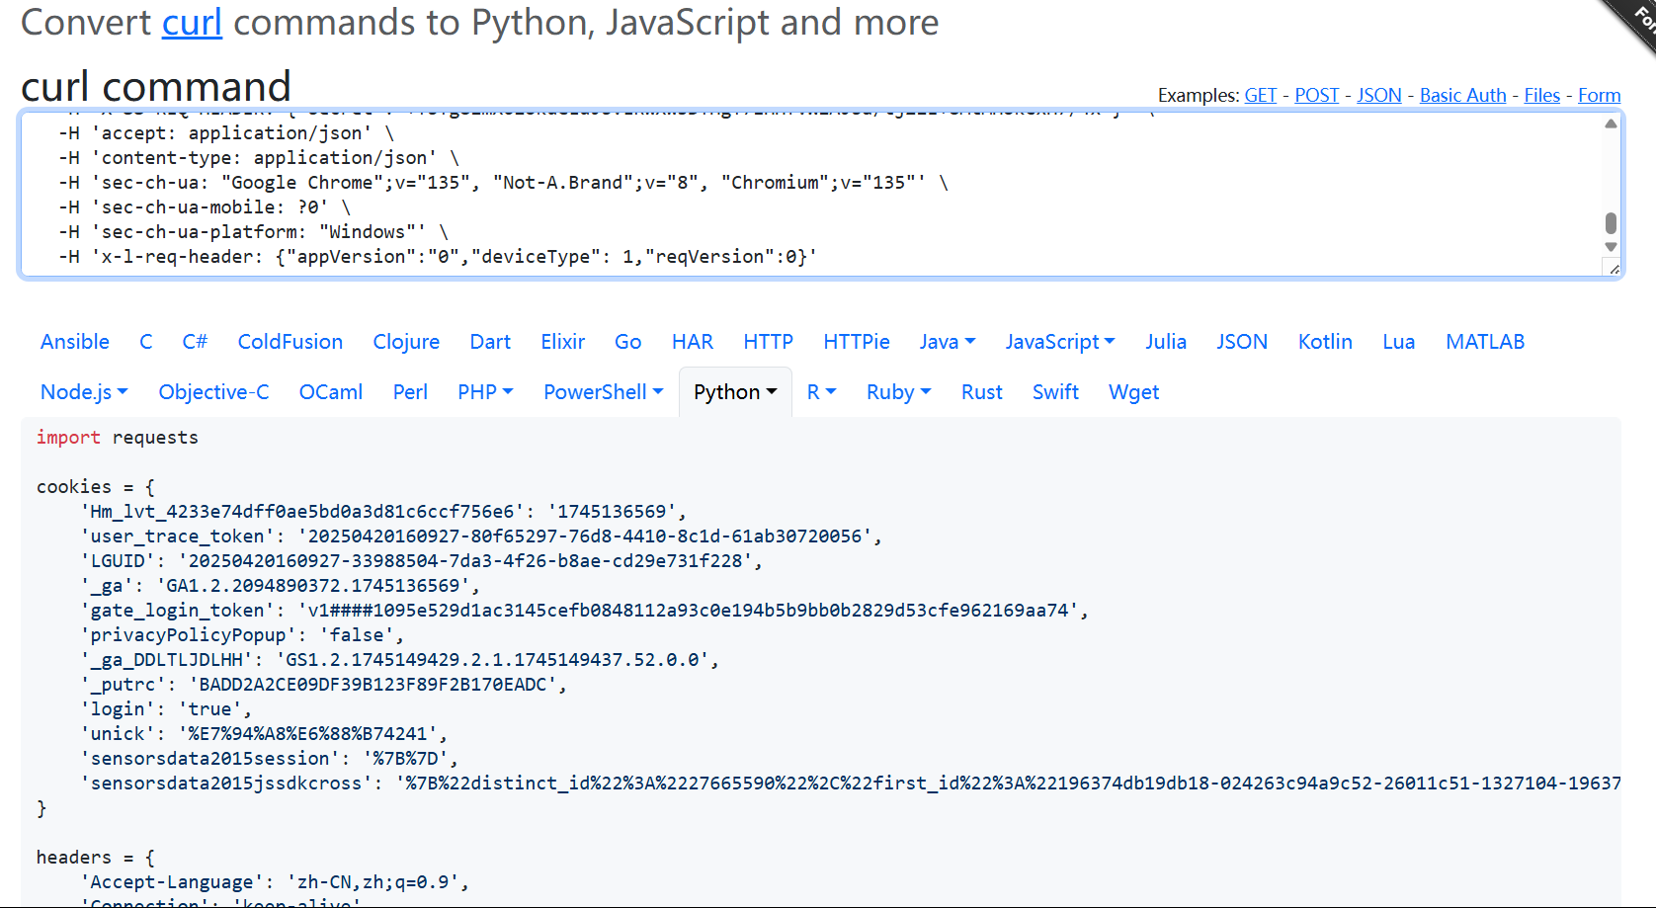Viewport: 1656px width, 908px height.
Task: Open the R language dropdown
Action: point(821,392)
